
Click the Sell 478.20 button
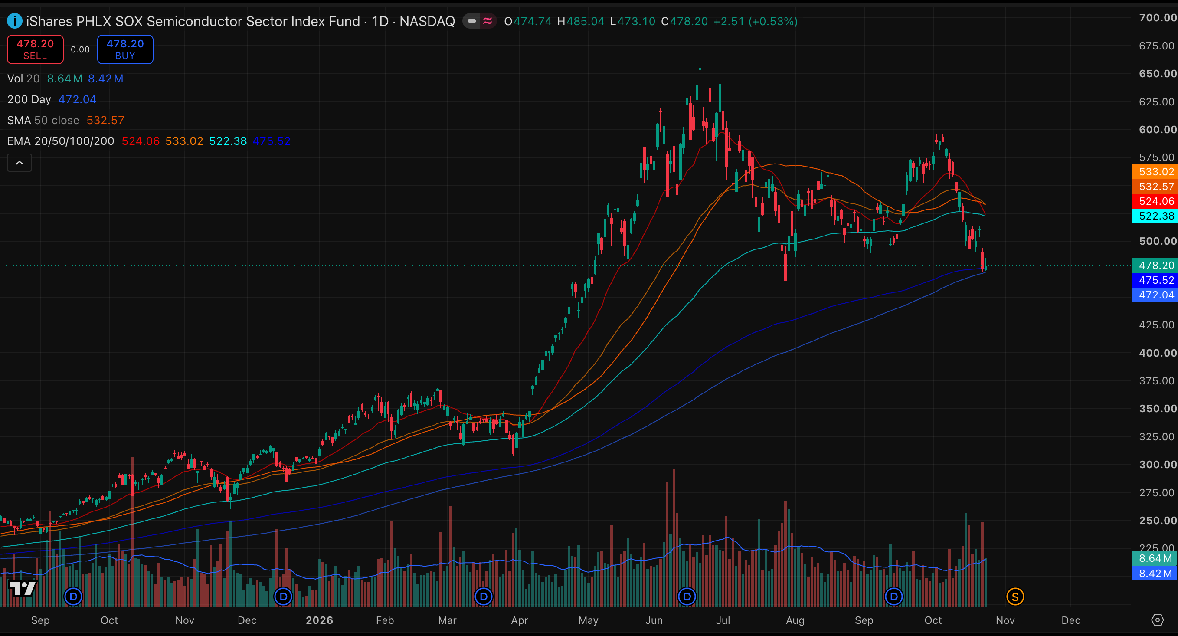pyautogui.click(x=35, y=49)
